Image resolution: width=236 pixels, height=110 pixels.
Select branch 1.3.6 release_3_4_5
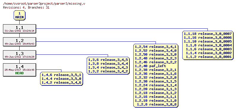pos(108,60)
